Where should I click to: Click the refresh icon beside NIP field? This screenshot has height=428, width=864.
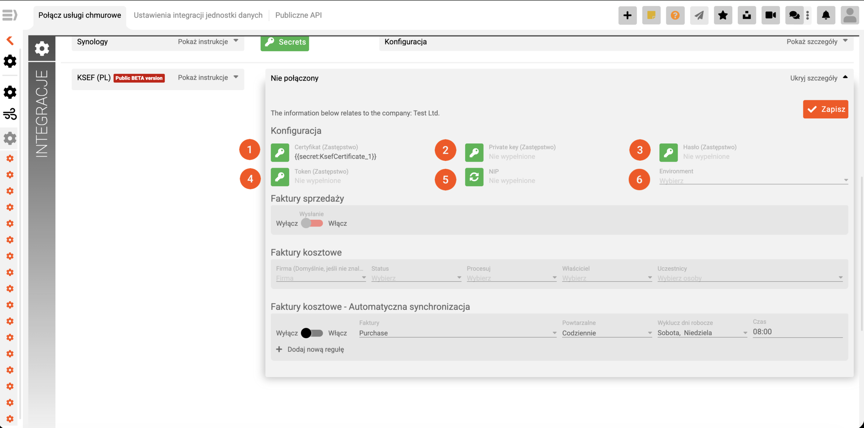point(474,177)
